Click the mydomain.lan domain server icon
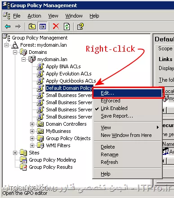174x198 pixels. tap(32, 59)
